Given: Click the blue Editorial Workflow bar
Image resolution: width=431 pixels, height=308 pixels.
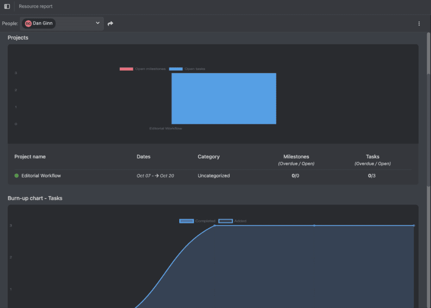Looking at the screenshot, I should [x=224, y=98].
